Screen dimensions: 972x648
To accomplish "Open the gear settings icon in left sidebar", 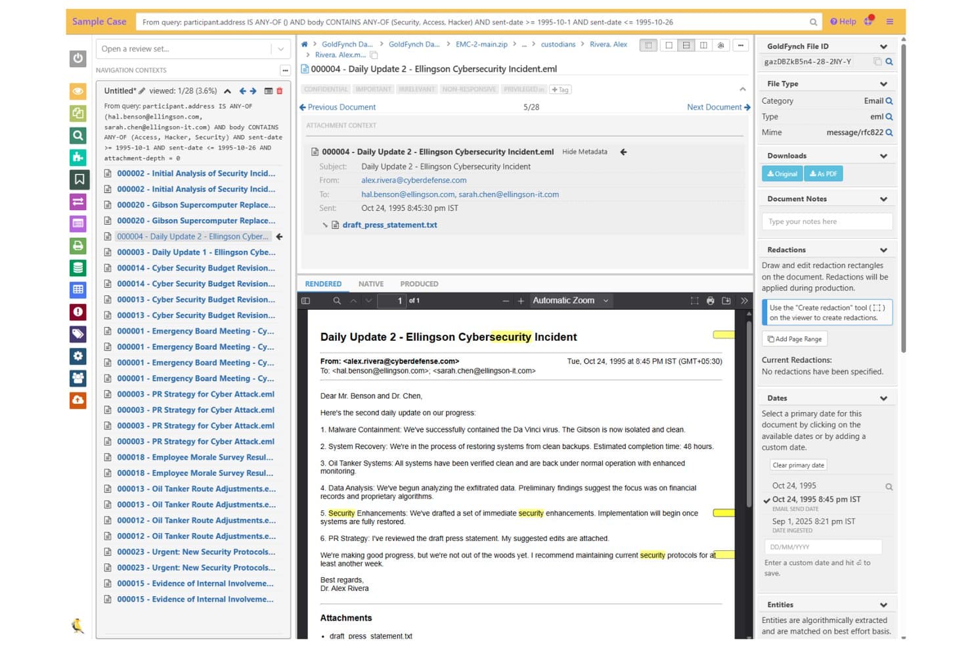I will tap(77, 356).
